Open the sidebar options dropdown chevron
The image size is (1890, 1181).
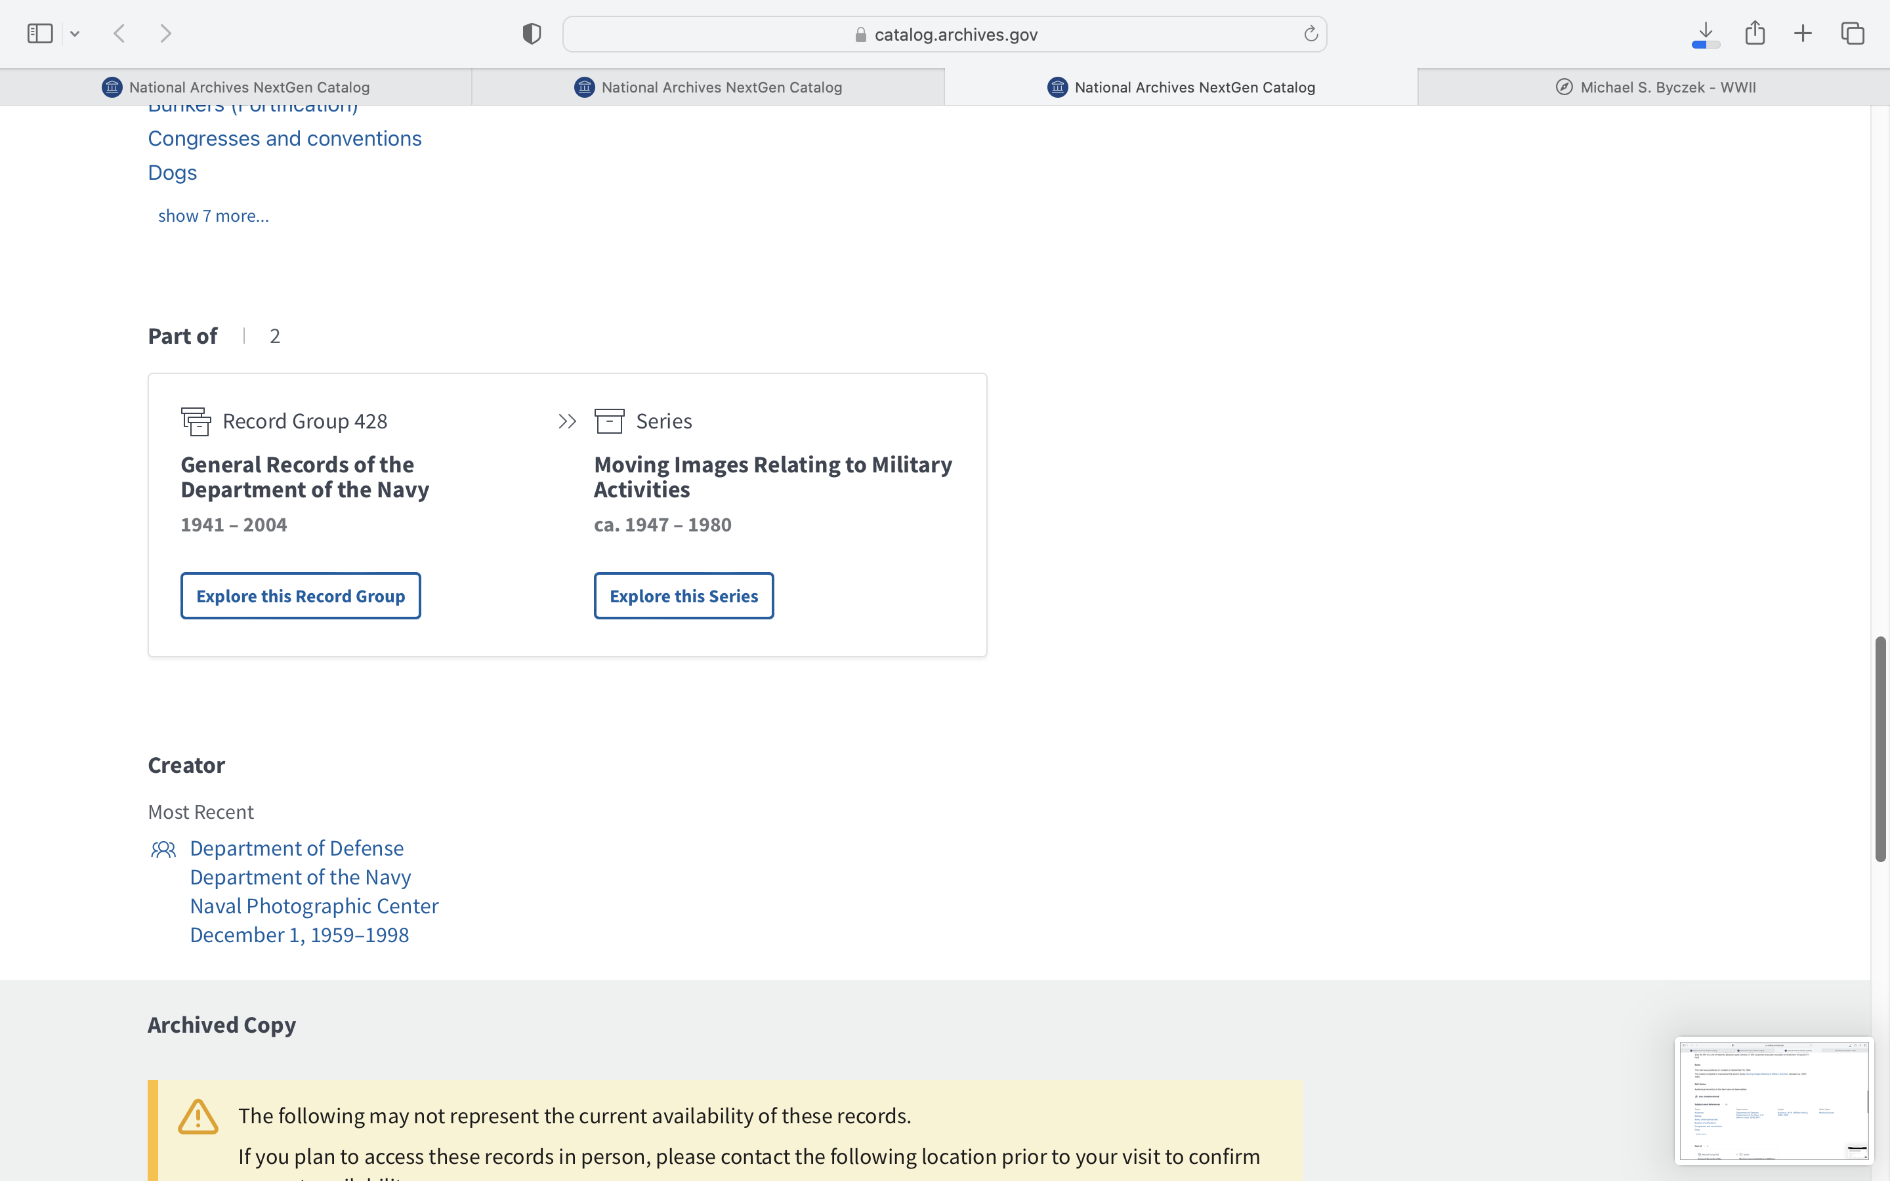point(75,33)
